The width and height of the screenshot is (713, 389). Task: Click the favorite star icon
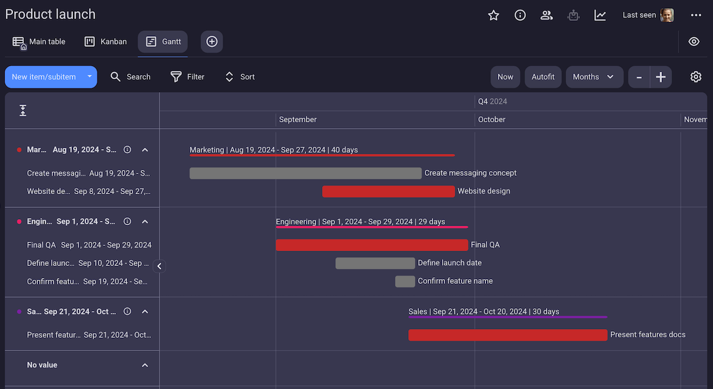click(x=493, y=15)
